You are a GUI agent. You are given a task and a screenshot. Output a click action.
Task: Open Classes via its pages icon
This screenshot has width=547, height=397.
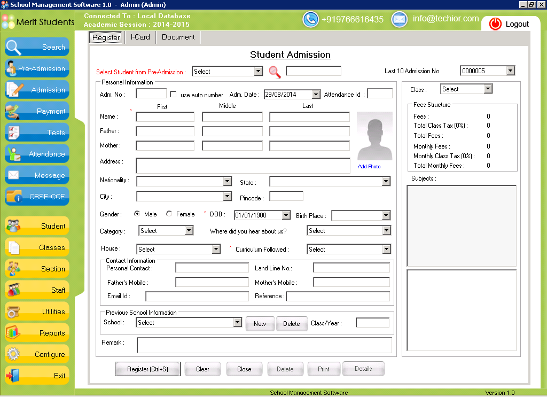tap(13, 247)
